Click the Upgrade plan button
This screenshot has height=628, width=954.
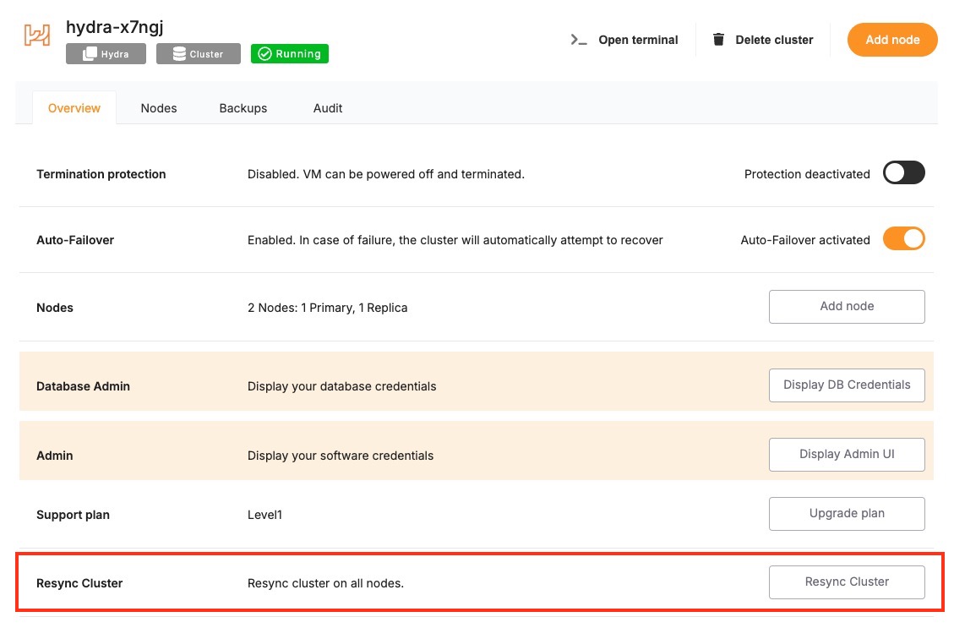pyautogui.click(x=847, y=514)
